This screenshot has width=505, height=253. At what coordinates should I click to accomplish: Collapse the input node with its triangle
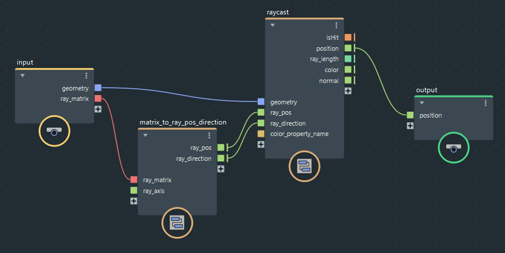coord(22,75)
